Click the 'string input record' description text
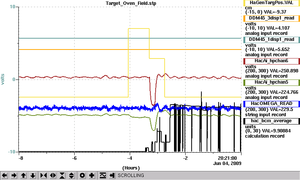The height and width of the screenshot is (180, 300). 265,115
